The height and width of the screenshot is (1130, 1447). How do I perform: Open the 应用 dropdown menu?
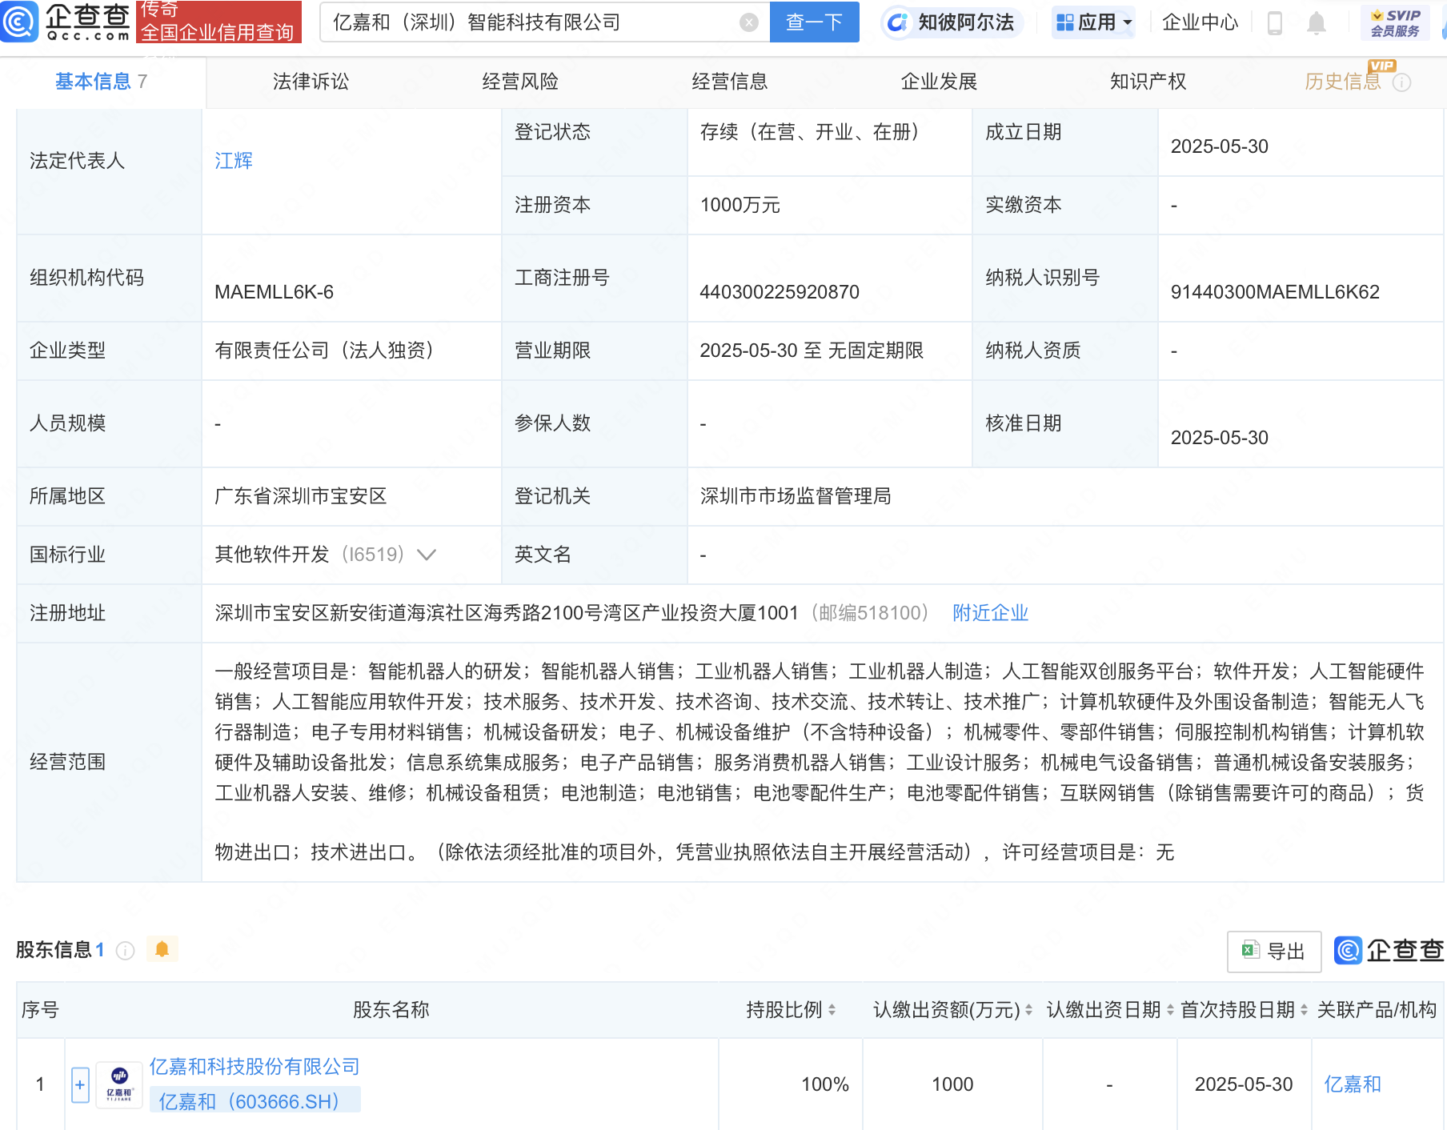[1093, 22]
